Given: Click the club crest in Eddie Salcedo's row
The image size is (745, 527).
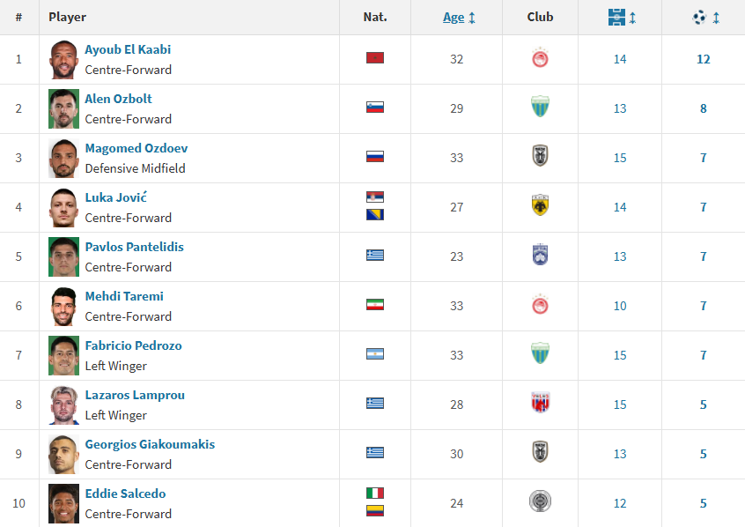Looking at the screenshot, I should [x=540, y=503].
